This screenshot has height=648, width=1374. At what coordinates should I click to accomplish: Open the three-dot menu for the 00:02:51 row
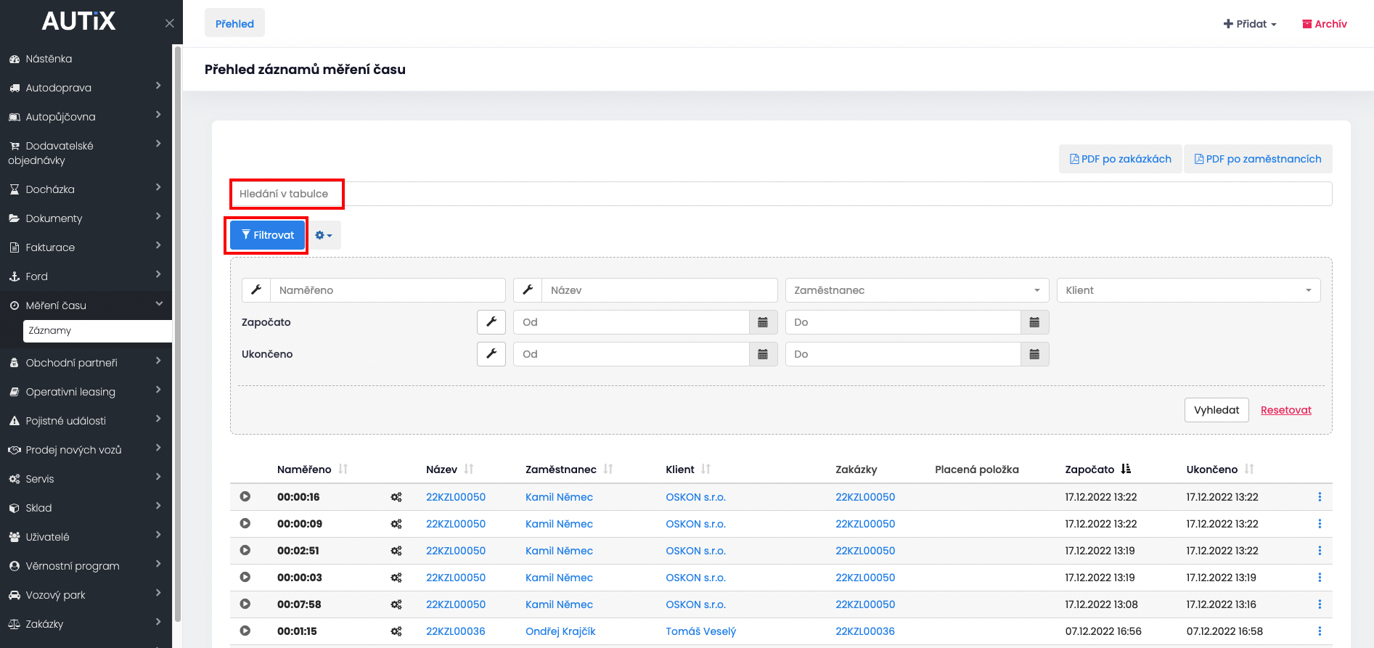pyautogui.click(x=1320, y=551)
